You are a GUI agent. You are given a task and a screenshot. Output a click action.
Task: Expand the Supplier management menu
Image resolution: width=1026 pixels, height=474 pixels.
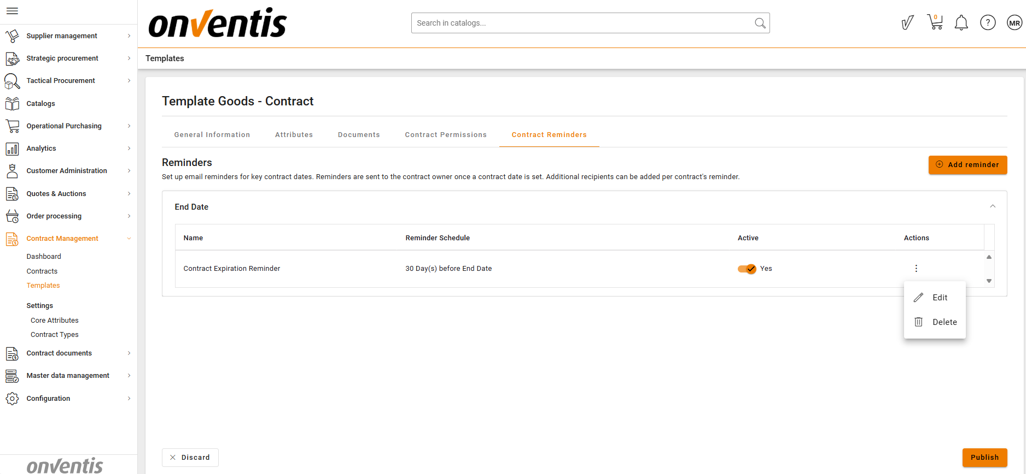68,36
